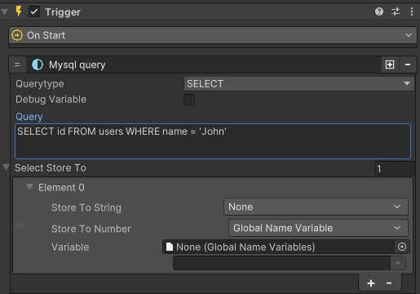Add instruction after Mysql query
420x294 pixels.
(x=390, y=65)
